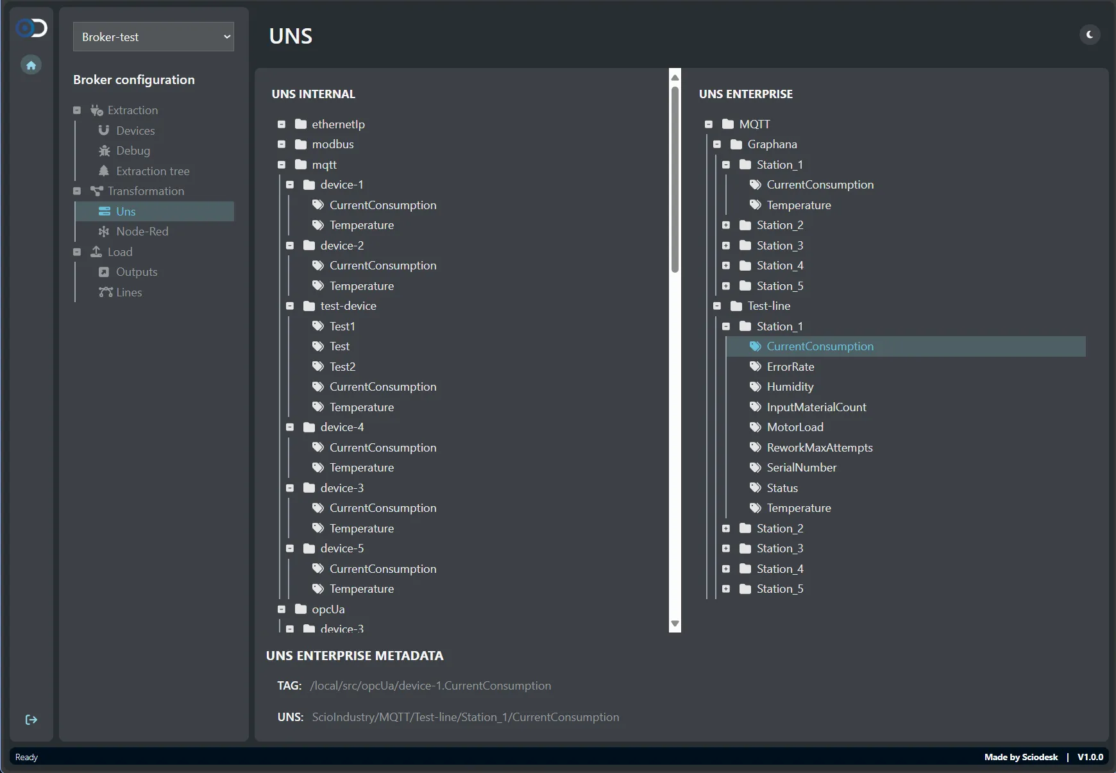Expand Station_2 under Graphana folder
This screenshot has width=1116, height=773.
pos(726,225)
